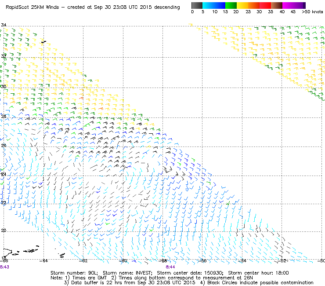Click the "10" label under the color bar
This screenshot has height=286, width=325.
(x=215, y=12)
